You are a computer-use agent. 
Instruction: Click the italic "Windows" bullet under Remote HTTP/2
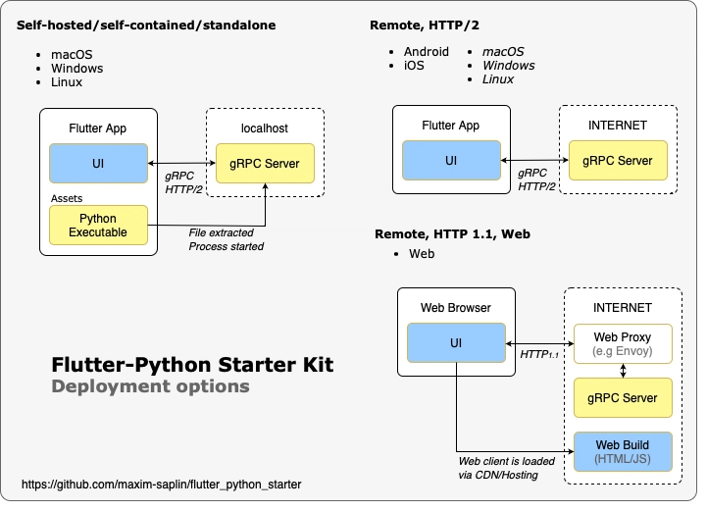(509, 66)
